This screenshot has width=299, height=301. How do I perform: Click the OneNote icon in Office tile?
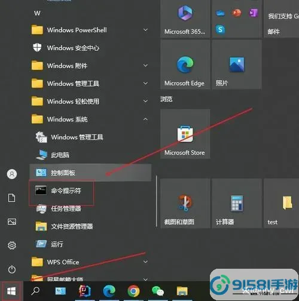[254, 13]
